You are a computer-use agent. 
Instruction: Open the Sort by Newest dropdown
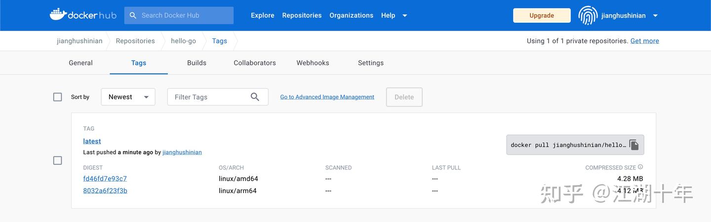tap(128, 97)
